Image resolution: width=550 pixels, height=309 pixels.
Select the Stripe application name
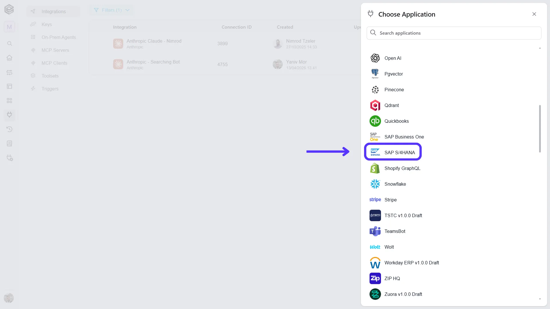[x=390, y=200]
